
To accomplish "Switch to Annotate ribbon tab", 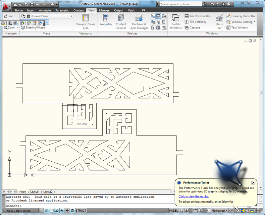I will (x=45, y=10).
